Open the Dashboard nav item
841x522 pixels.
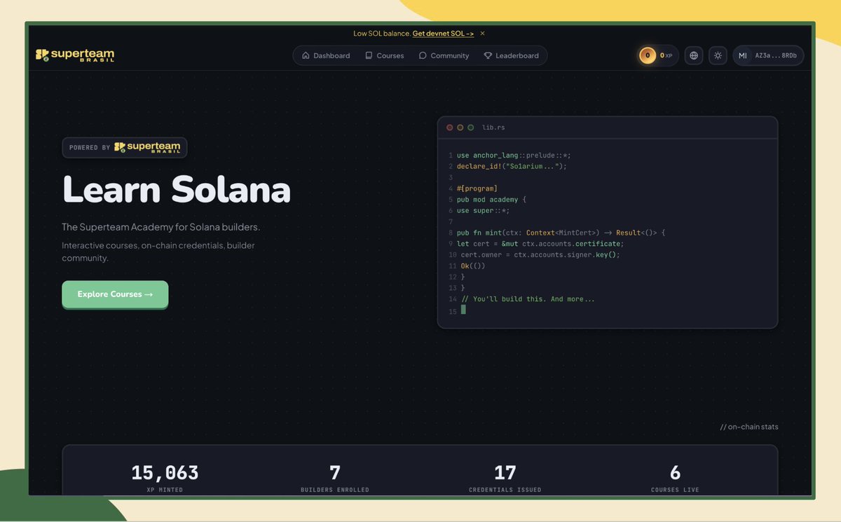(x=326, y=55)
